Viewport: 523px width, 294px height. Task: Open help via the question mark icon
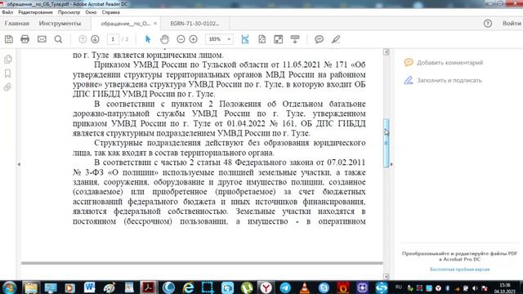point(488,24)
